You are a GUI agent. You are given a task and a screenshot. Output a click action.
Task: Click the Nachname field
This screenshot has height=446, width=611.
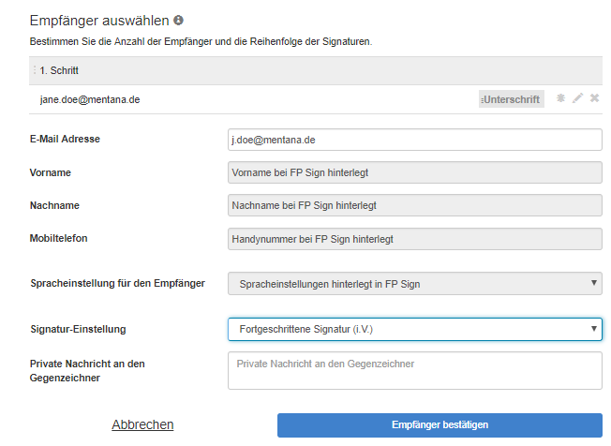pyautogui.click(x=415, y=205)
